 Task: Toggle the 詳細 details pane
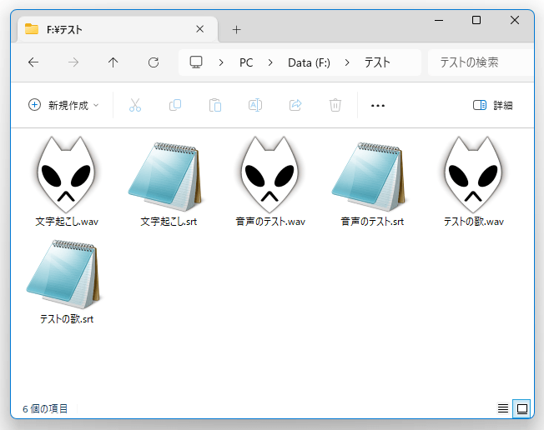(492, 105)
